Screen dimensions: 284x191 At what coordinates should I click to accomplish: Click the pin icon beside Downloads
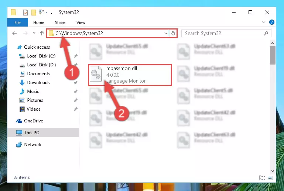[x=76, y=83]
